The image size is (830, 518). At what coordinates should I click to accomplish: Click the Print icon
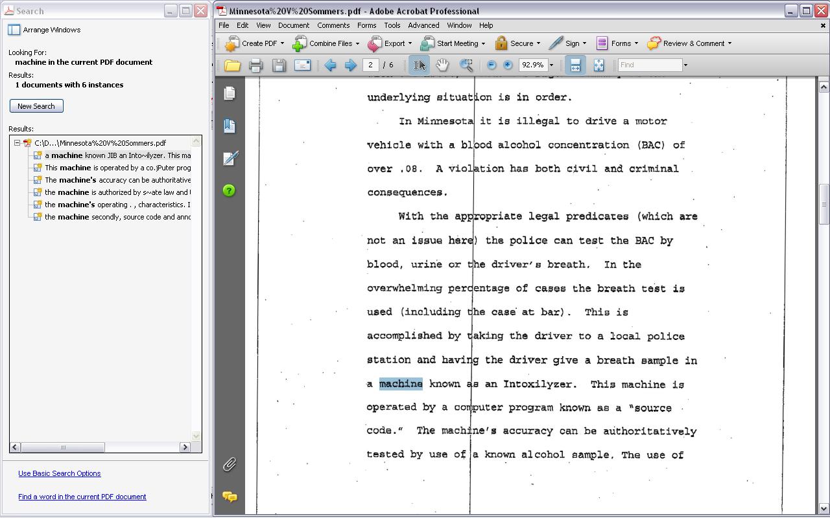255,65
